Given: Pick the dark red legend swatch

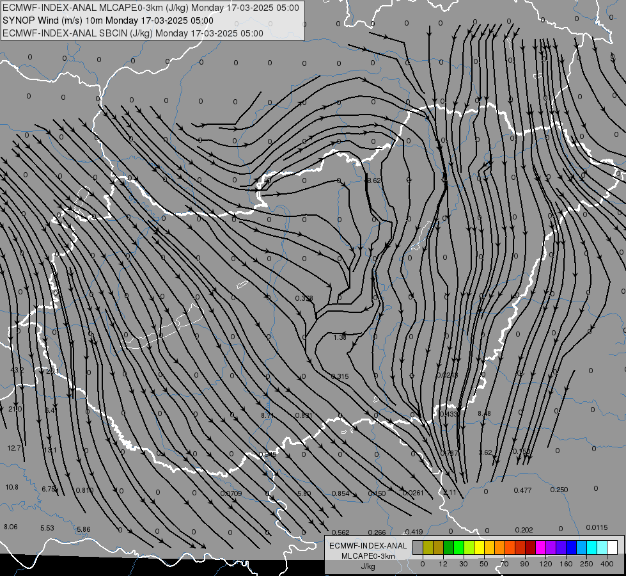Looking at the screenshot, I should (531, 547).
